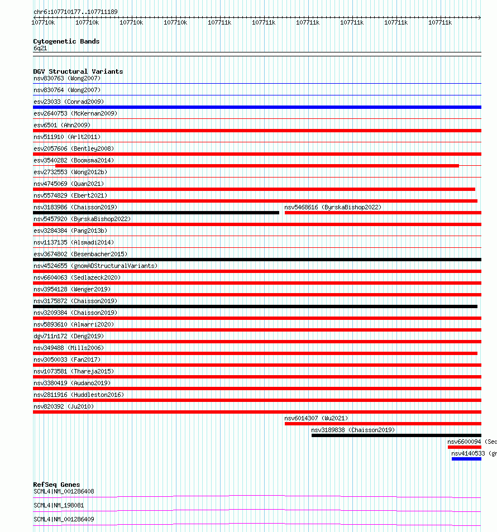
Task: Click the nsv349488 (Mills2006) variant label
Action: coord(69,348)
